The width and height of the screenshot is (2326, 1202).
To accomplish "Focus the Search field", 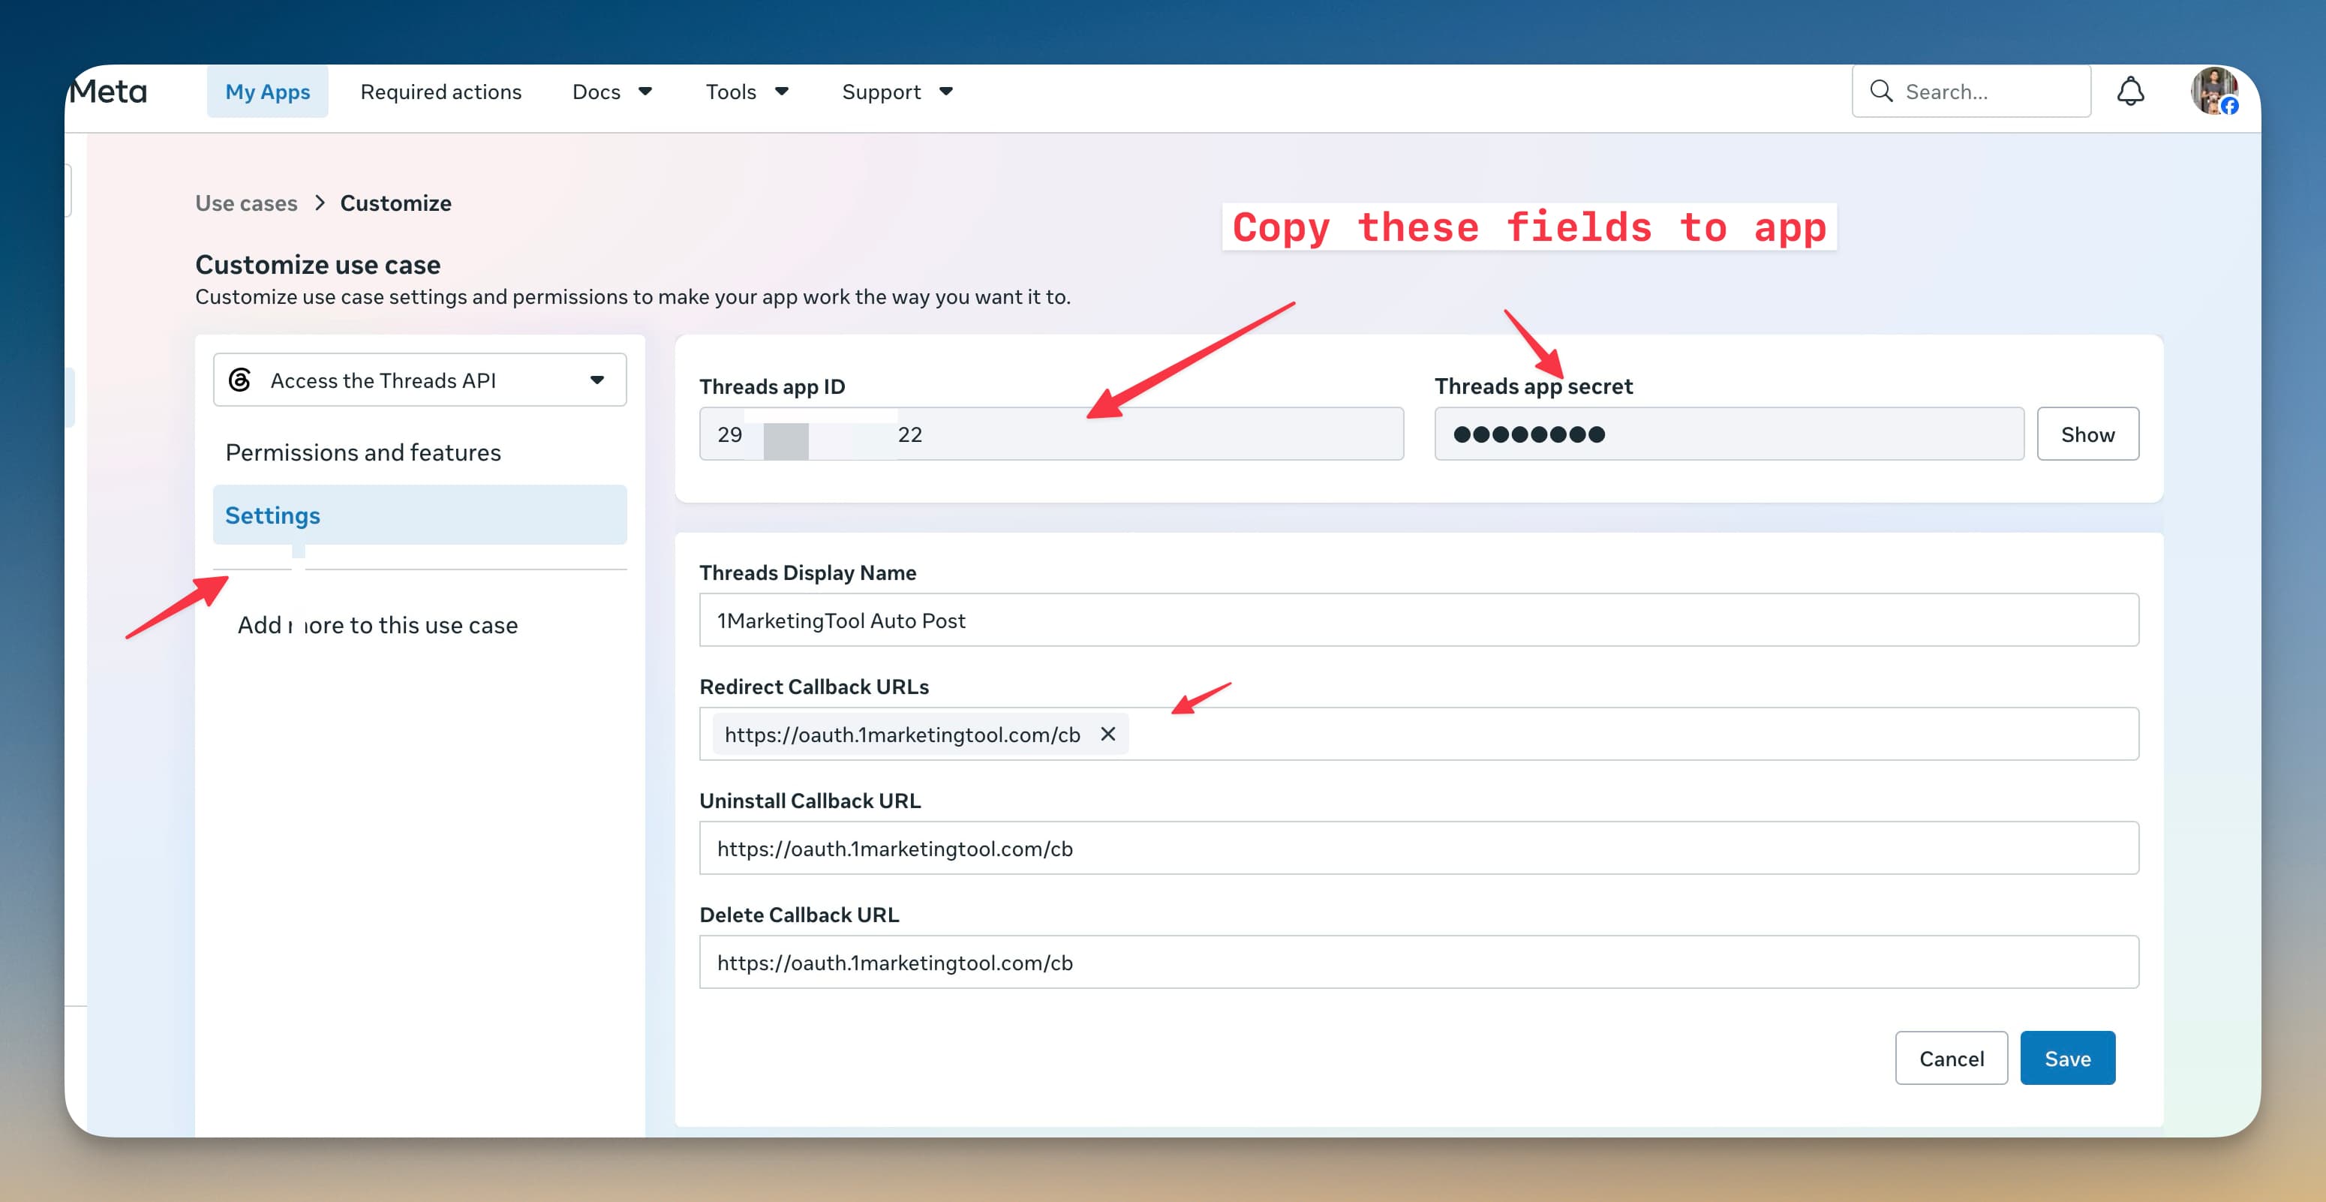I will pos(1971,92).
